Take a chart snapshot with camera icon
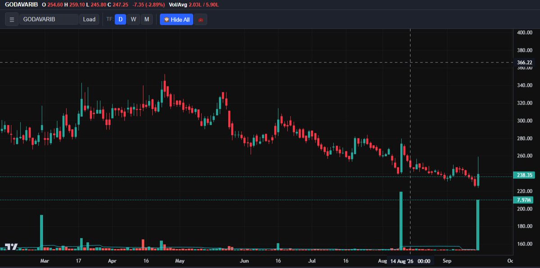This screenshot has width=540, height=268. point(201,20)
